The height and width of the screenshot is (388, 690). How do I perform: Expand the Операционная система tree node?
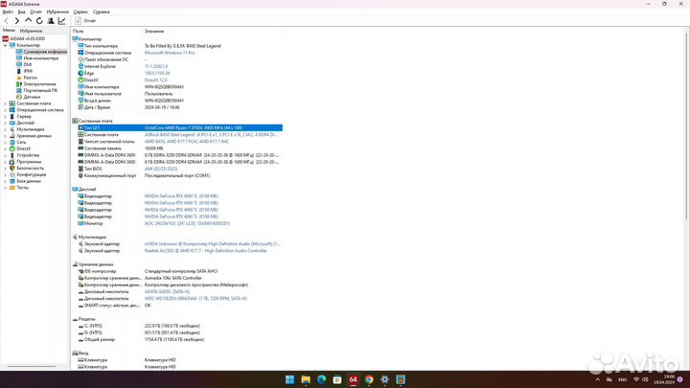tap(6, 110)
